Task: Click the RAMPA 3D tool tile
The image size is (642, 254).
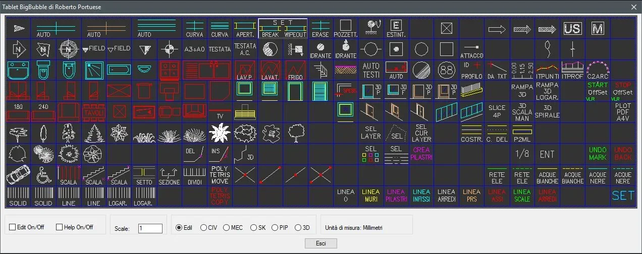Action: pyautogui.click(x=522, y=91)
